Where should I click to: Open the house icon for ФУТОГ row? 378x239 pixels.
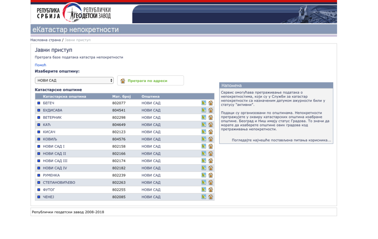[x=211, y=189]
